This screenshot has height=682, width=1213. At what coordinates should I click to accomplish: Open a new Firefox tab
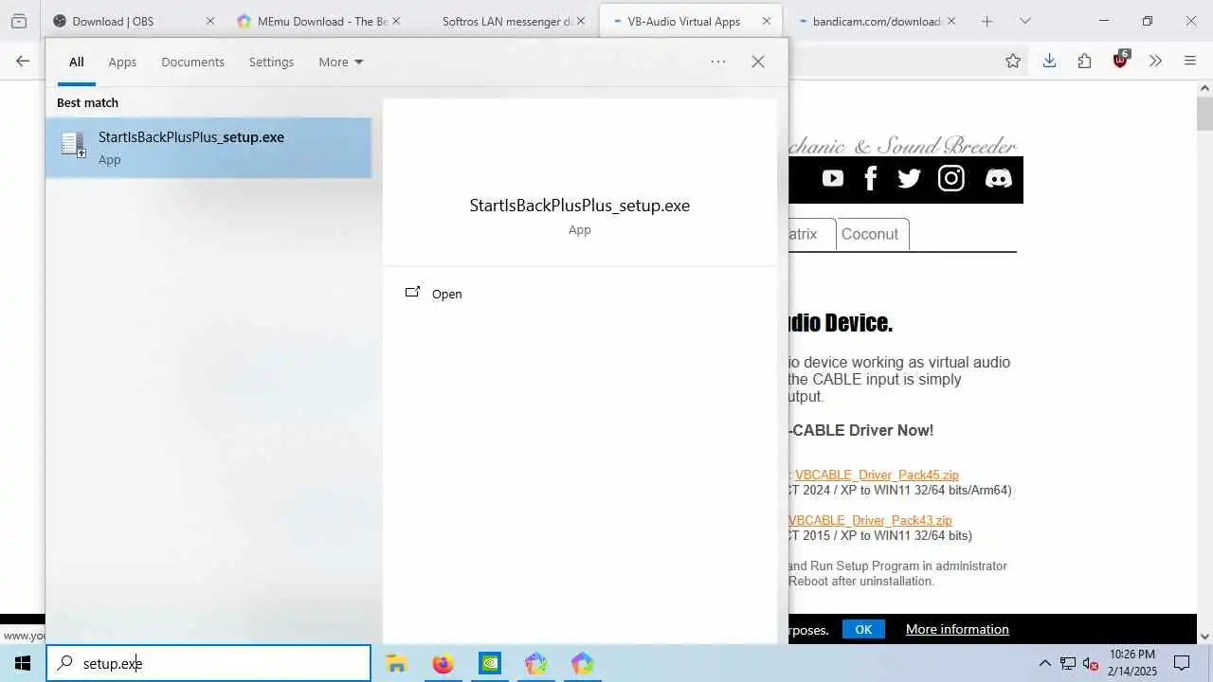987,21
